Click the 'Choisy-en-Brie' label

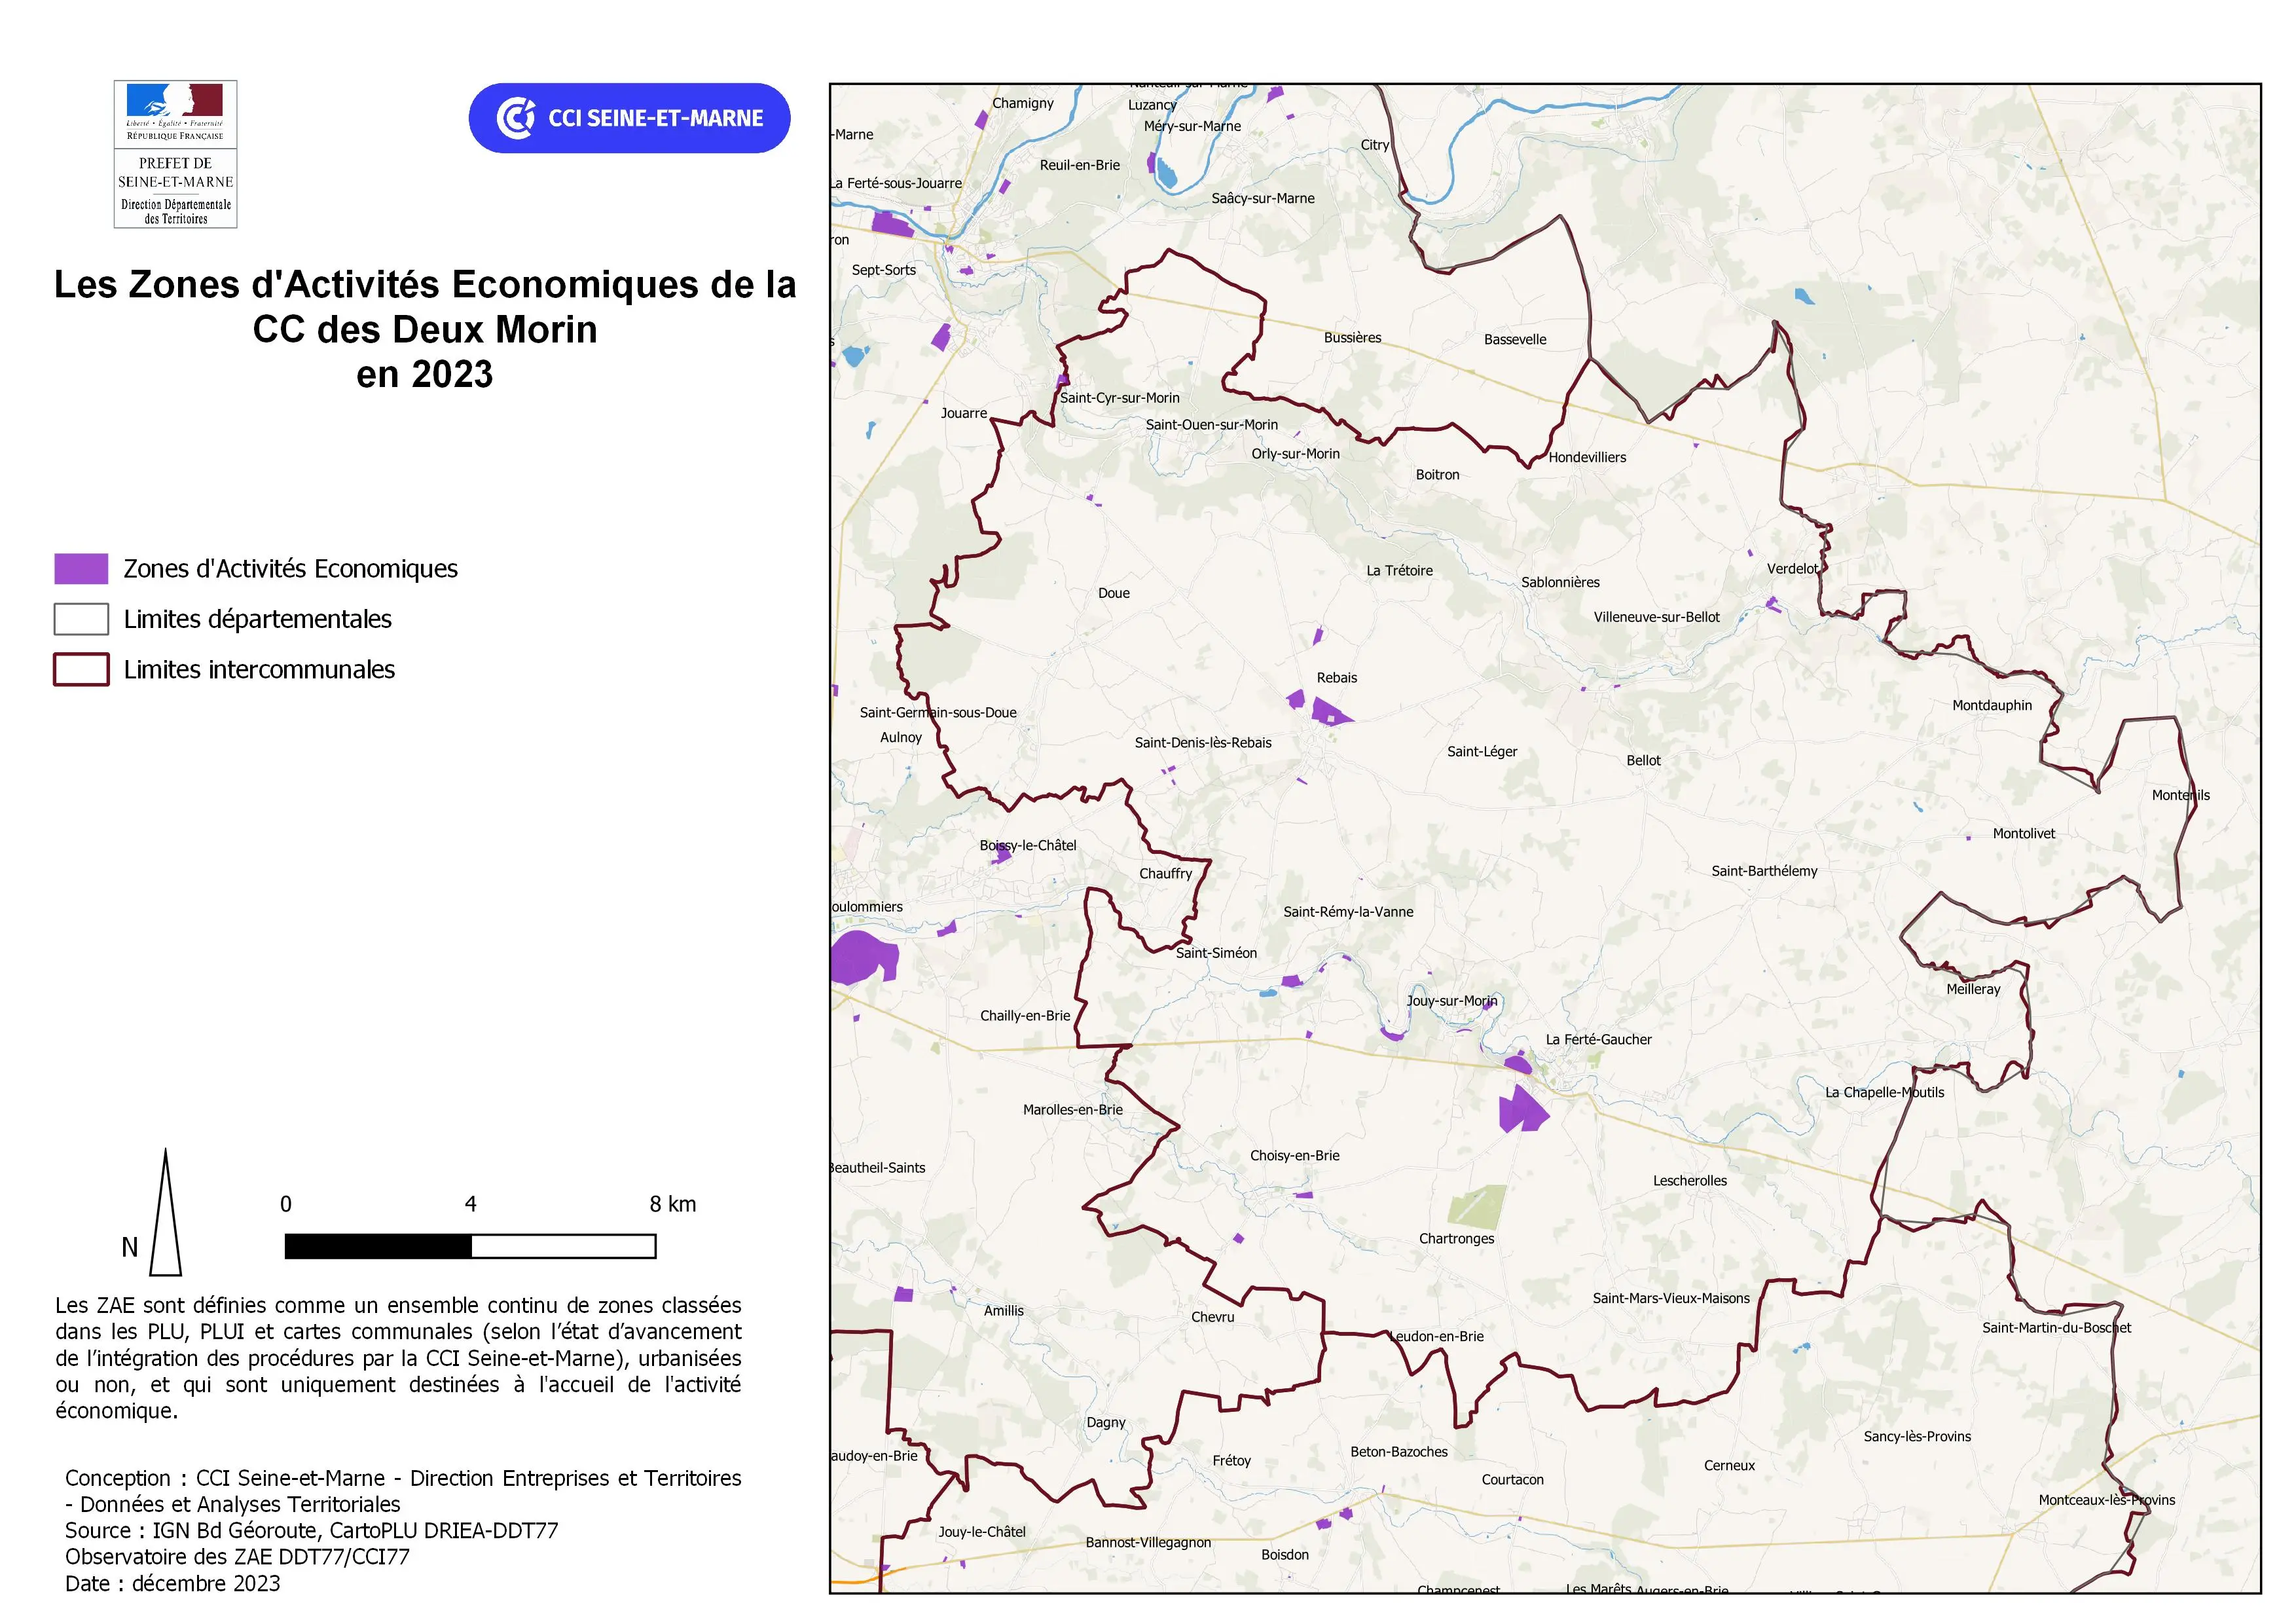[x=1294, y=1156]
